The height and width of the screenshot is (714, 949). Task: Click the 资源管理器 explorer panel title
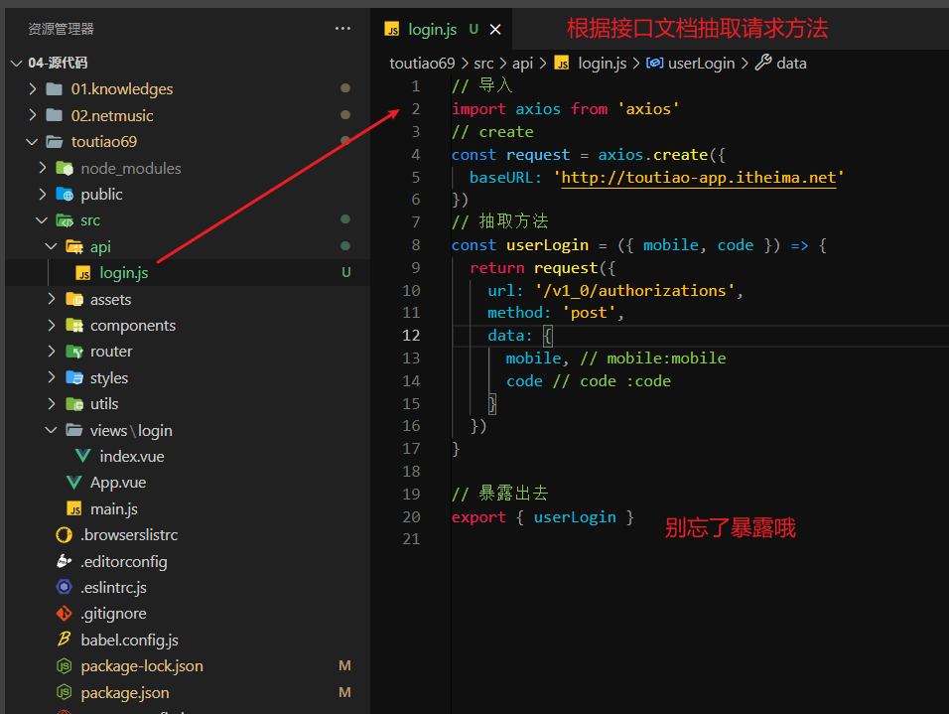click(x=62, y=29)
